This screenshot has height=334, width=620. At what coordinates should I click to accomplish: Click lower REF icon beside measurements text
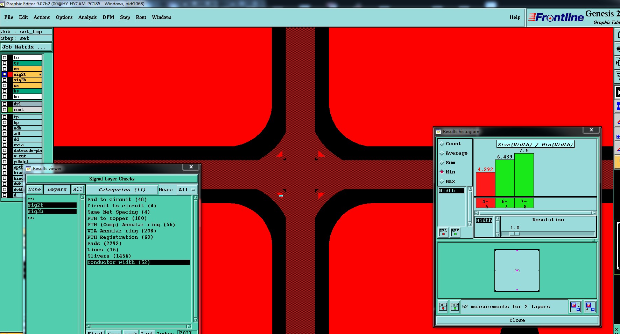[455, 307]
